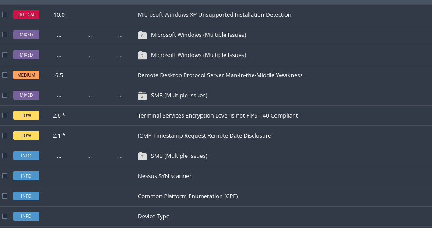Expand Microsoft Windows group with 2 issues
The image size is (432, 228).
(x=198, y=55)
